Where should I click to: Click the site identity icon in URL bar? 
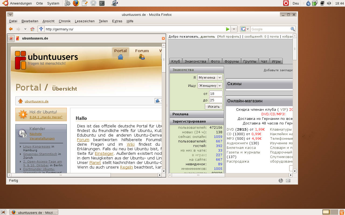tap(41, 29)
